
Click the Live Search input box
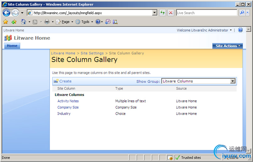[207, 13]
